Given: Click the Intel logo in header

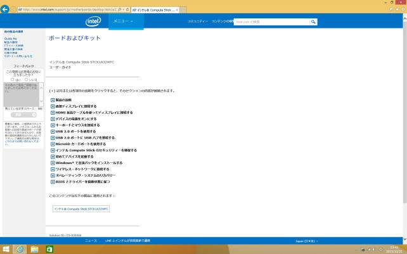Looking at the screenshot, I should 93,21.
